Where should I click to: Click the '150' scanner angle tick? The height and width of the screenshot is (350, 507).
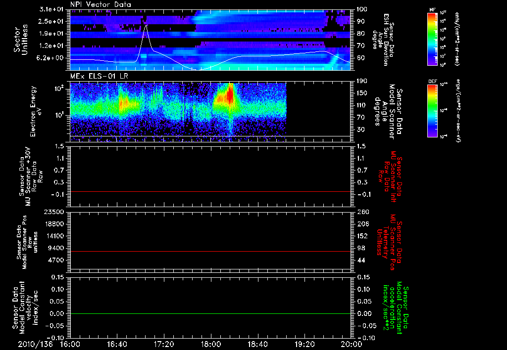click(362, 93)
